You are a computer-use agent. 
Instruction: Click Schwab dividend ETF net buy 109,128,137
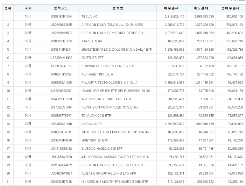(235, 66)
